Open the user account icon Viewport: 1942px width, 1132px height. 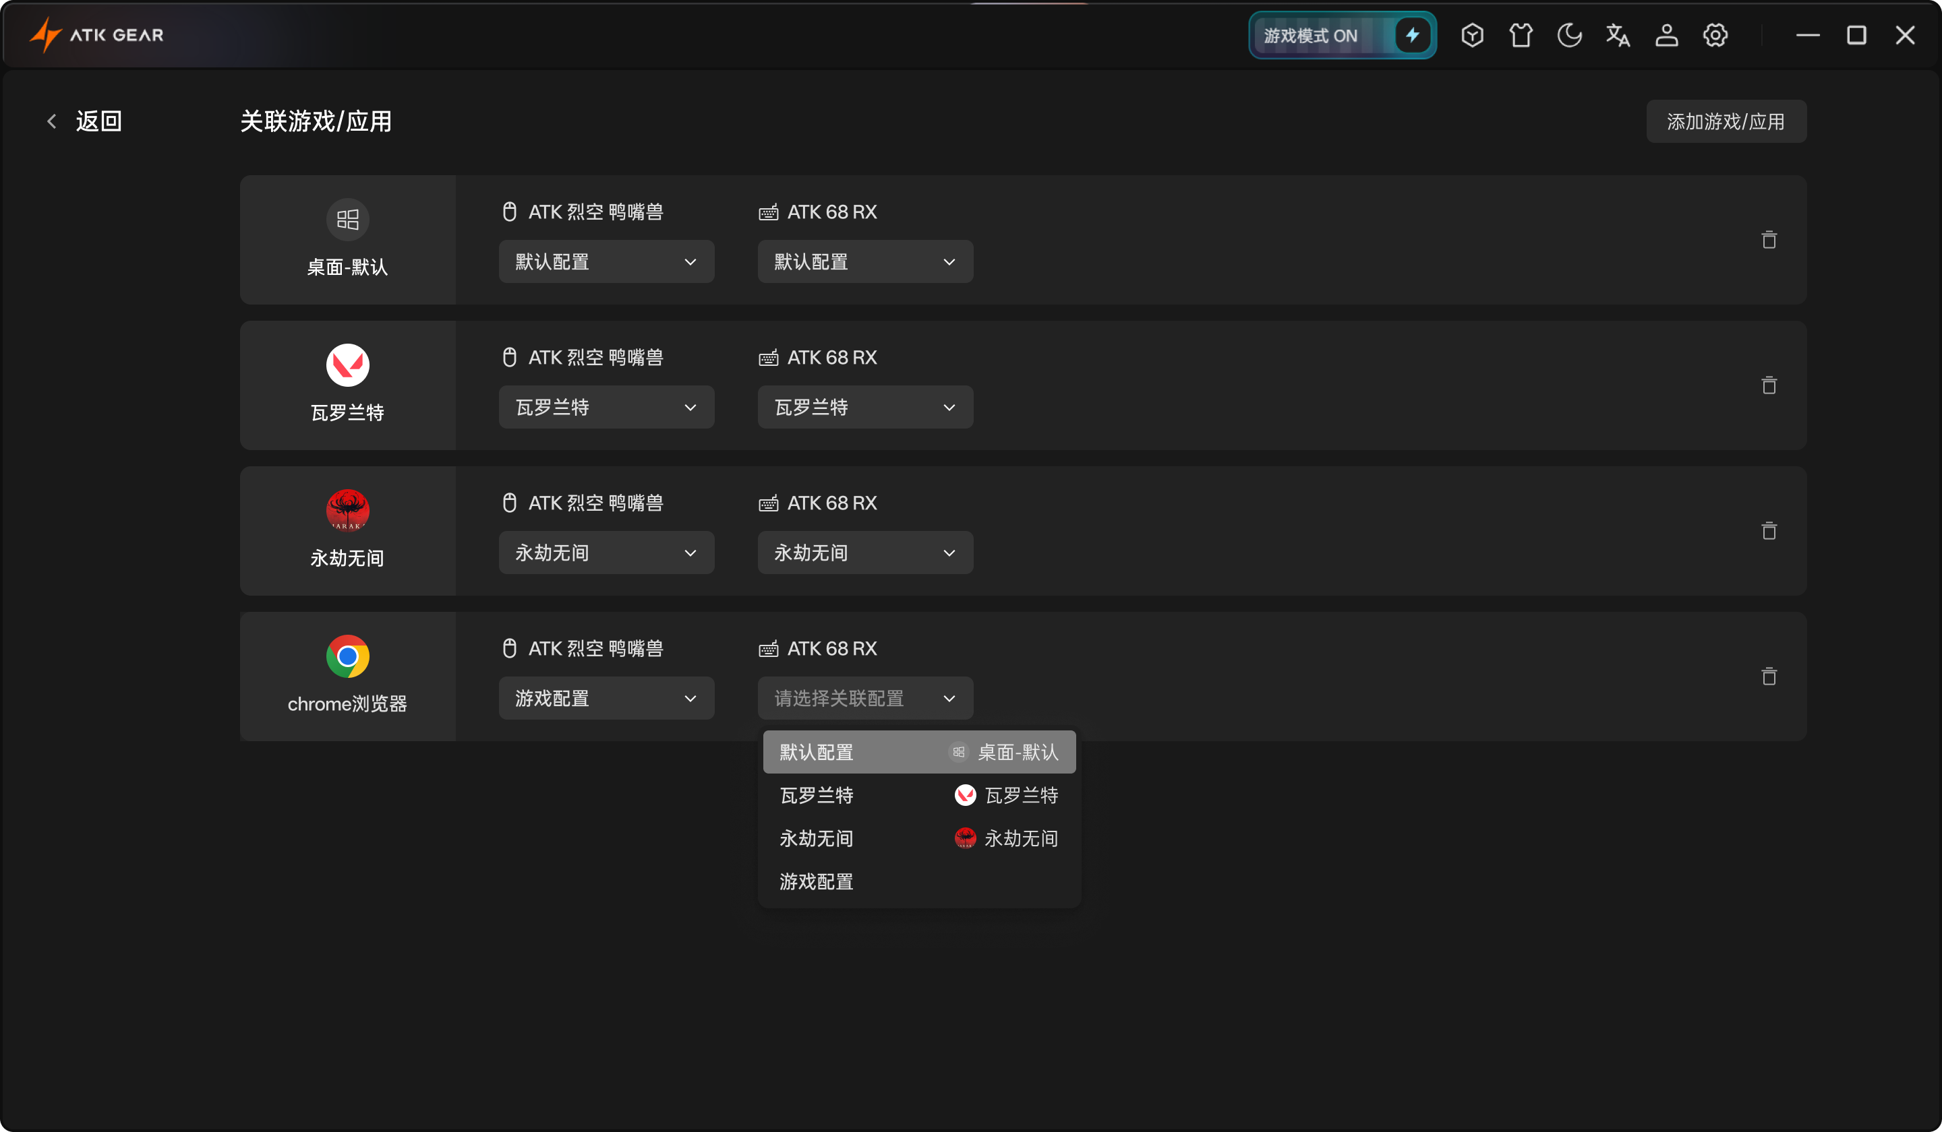click(1666, 36)
